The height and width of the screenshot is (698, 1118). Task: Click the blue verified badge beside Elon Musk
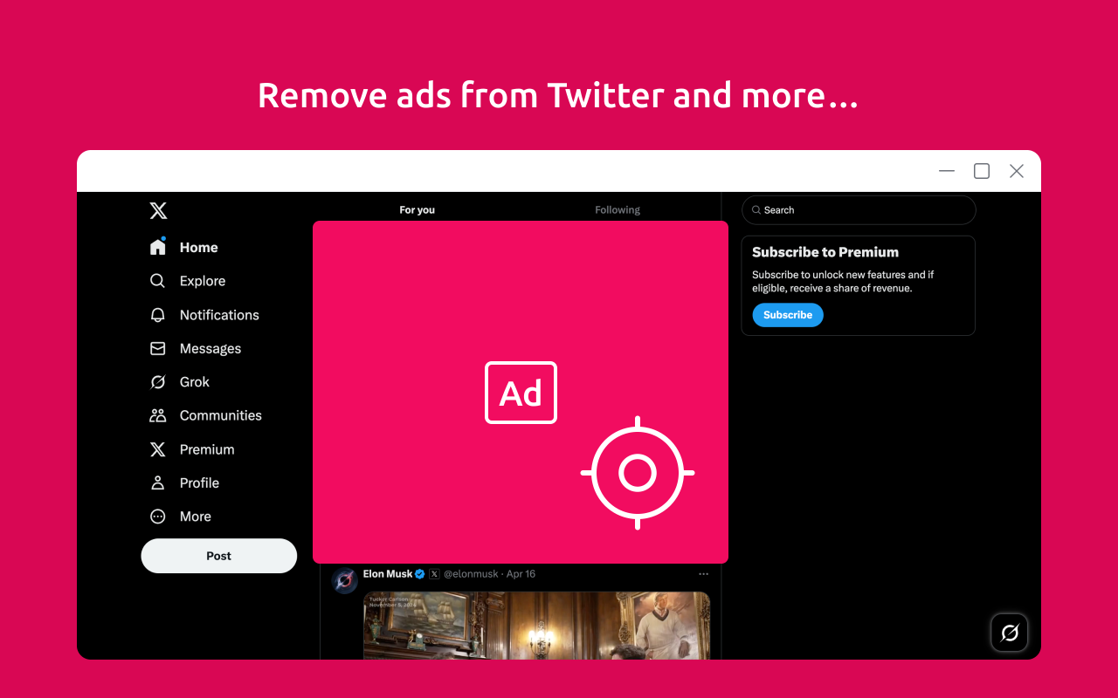(x=420, y=574)
